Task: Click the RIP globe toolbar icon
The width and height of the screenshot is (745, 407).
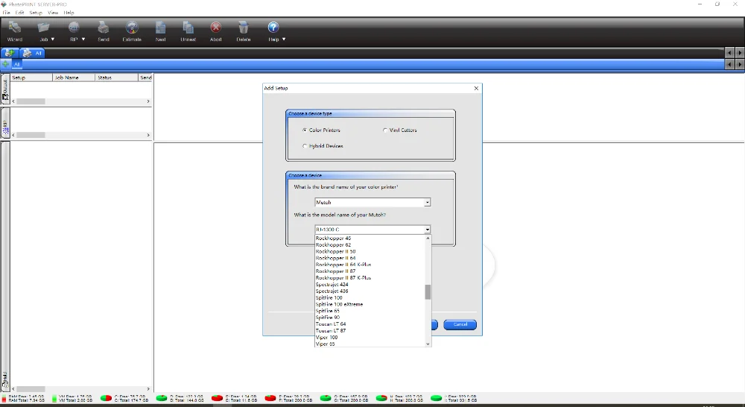Action: [74, 28]
